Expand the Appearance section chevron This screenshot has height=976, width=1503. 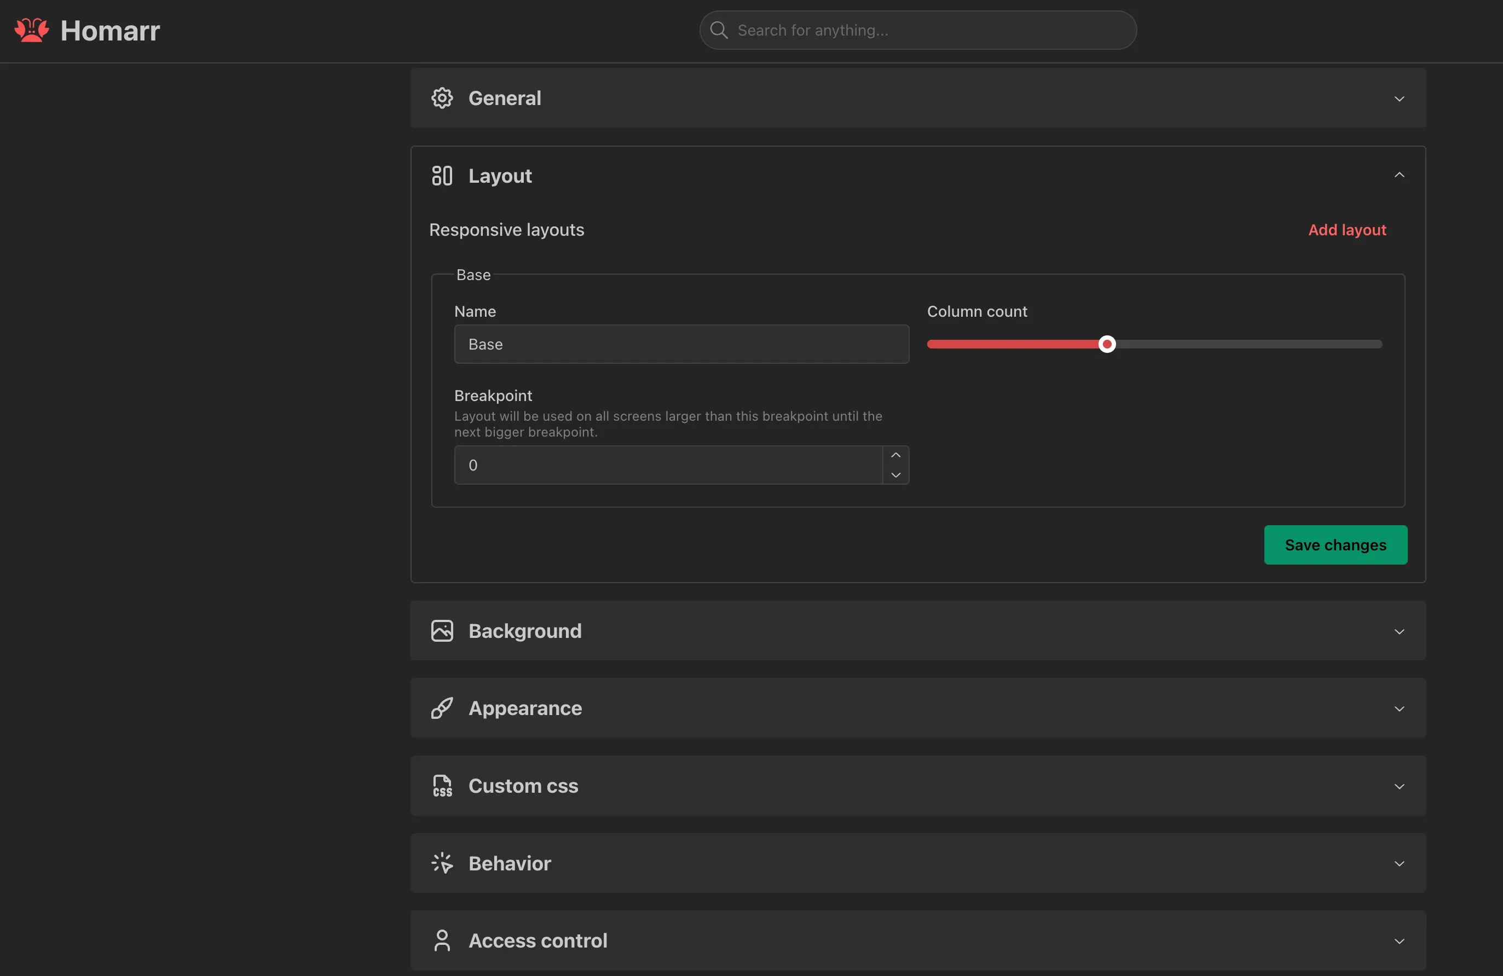(x=1400, y=709)
